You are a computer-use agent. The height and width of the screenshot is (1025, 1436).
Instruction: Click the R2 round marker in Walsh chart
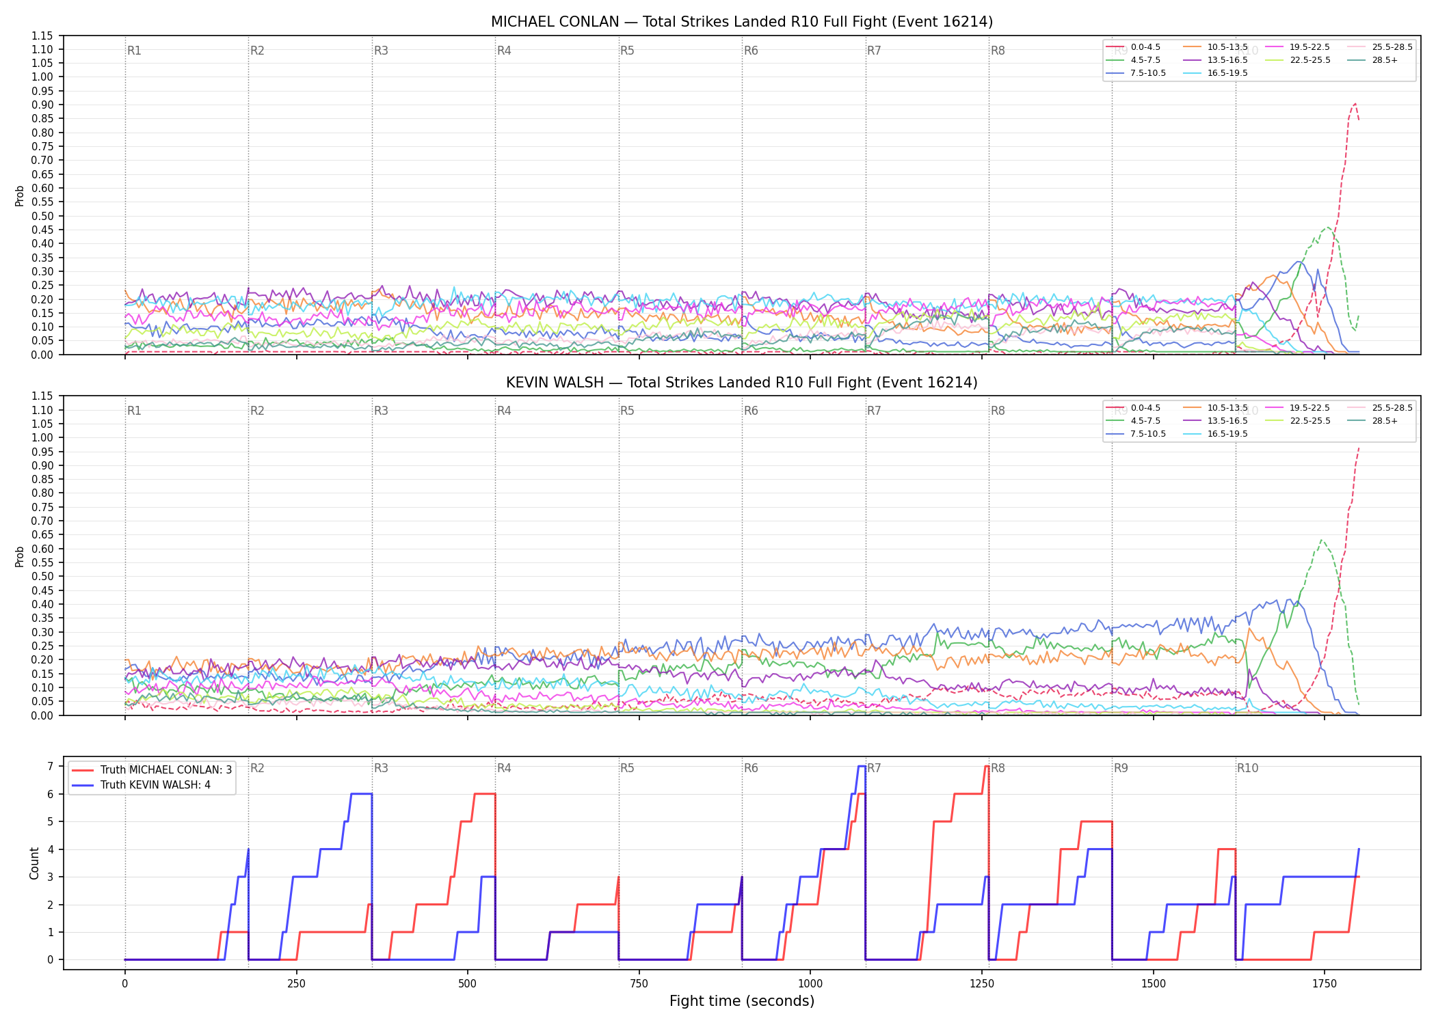tap(257, 411)
